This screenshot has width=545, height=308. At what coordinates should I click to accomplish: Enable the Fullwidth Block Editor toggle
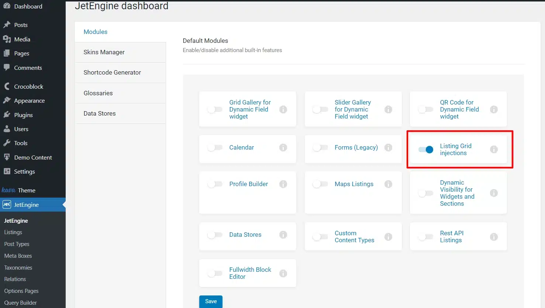(x=215, y=273)
